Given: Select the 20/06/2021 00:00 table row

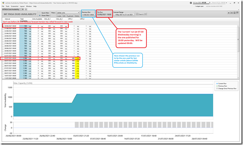Looking at the screenshot, I should 47,26.
